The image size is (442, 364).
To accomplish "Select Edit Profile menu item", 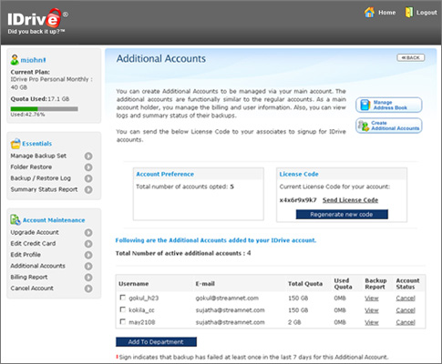I will point(26,255).
